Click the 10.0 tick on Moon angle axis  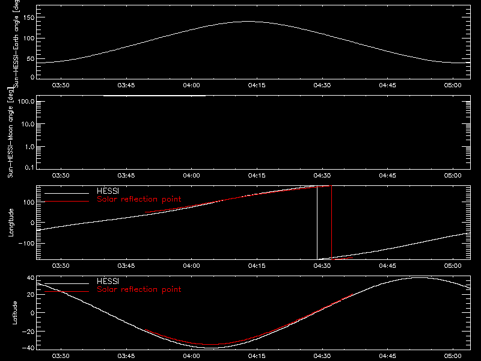click(x=28, y=125)
